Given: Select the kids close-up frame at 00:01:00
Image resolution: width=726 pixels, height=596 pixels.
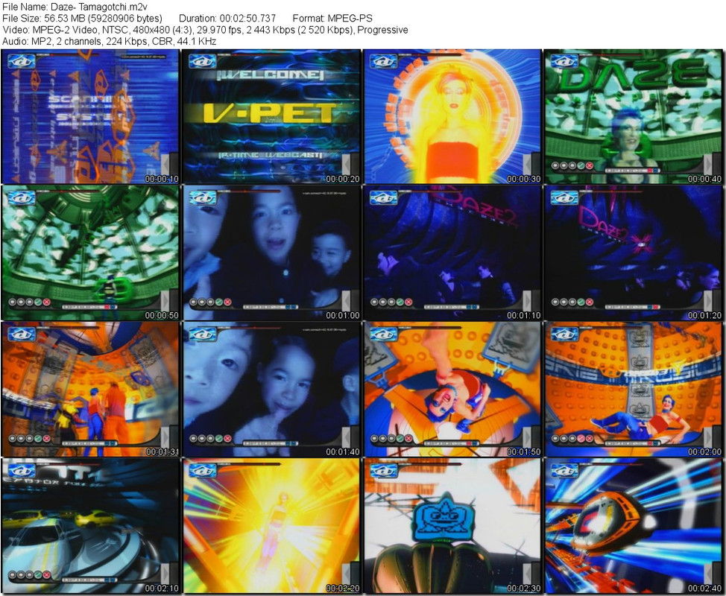Looking at the screenshot, I should (271, 253).
